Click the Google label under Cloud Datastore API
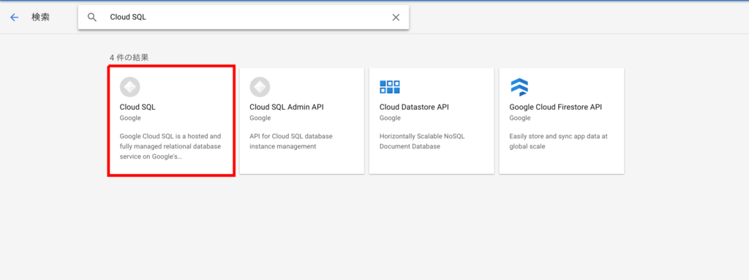Screen dimensions: 749x280 [390, 118]
